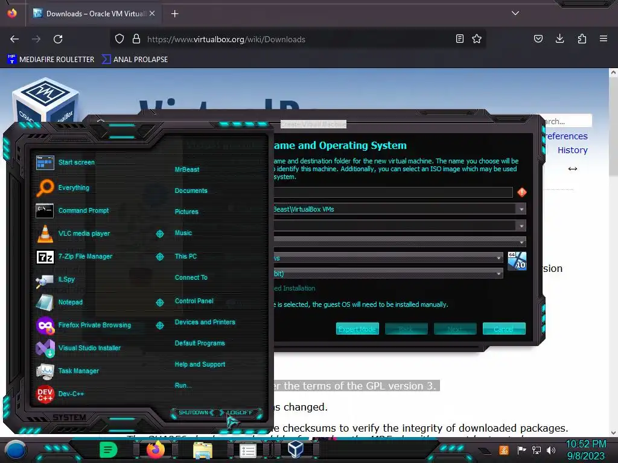This screenshot has width=618, height=463.
Task: Cancel the Create Virtual Machine dialog
Action: point(504,329)
